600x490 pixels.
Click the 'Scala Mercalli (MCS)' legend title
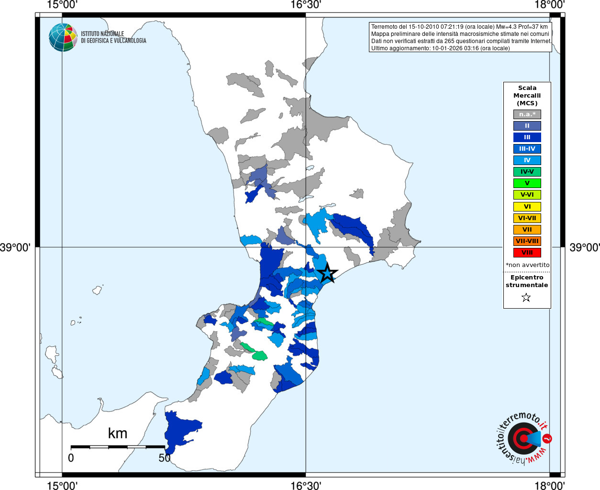pos(527,95)
